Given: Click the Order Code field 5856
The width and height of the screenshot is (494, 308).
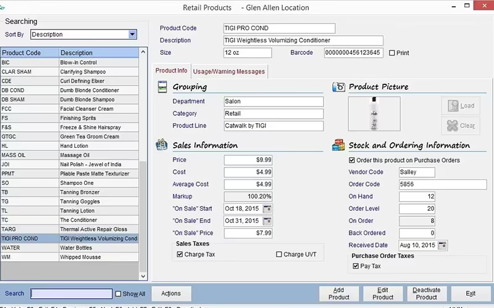Looking at the screenshot, I should click(x=443, y=184).
